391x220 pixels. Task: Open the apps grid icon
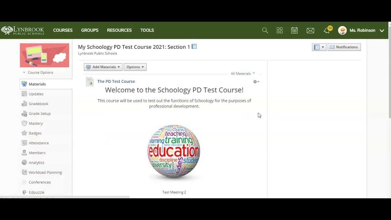tap(280, 30)
